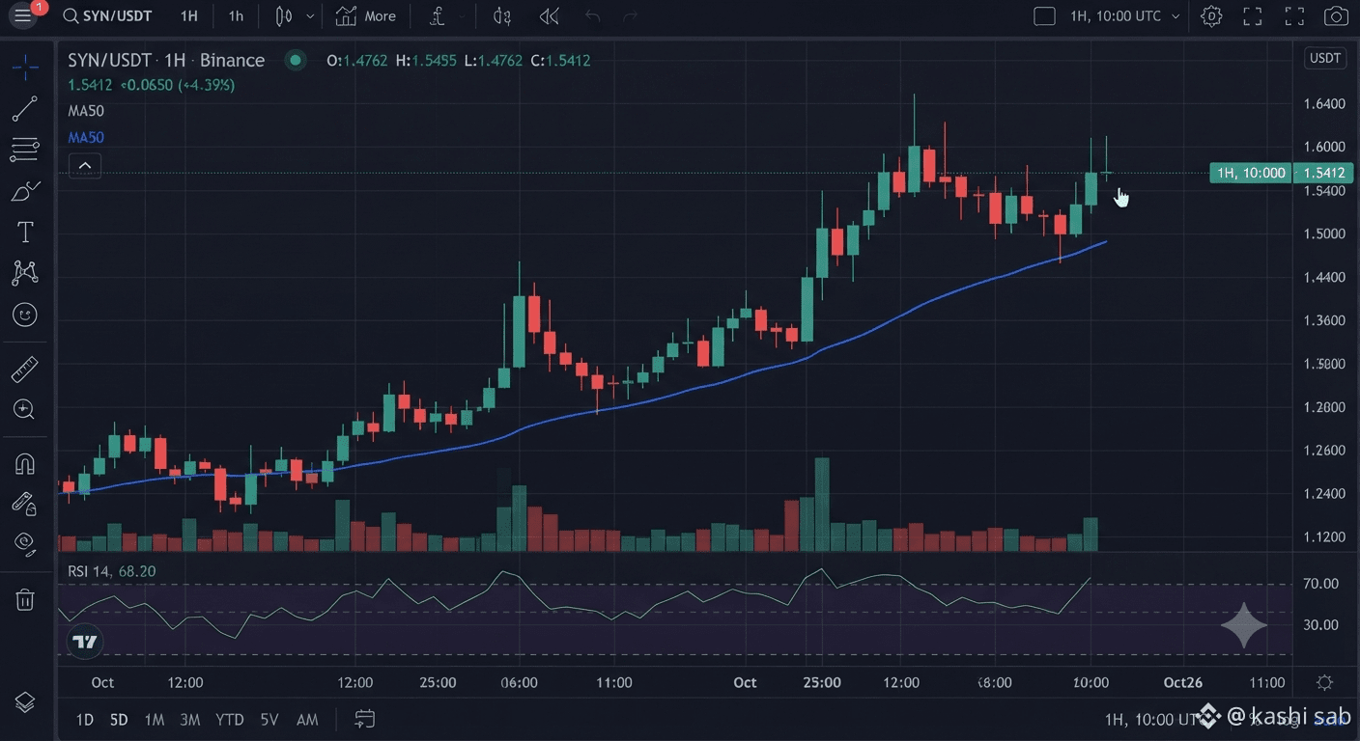The height and width of the screenshot is (741, 1360).
Task: Click the second fullscreen brackets icon
Action: pyautogui.click(x=1294, y=16)
